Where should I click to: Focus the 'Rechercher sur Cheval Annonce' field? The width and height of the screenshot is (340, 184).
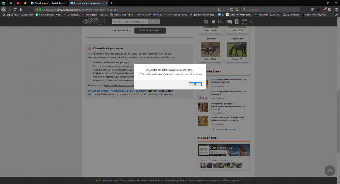[130, 22]
